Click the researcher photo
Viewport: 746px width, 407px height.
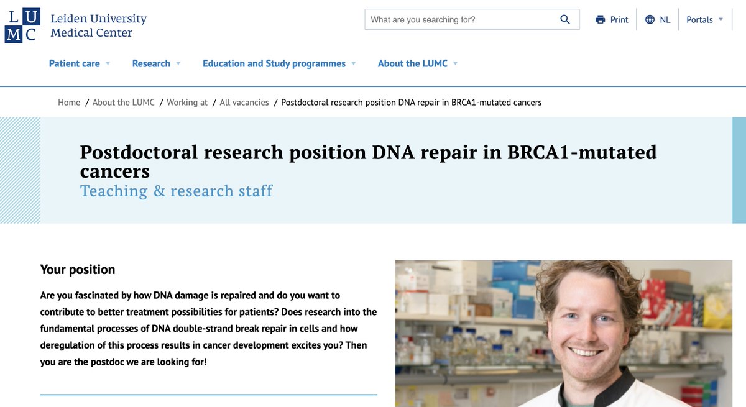click(564, 334)
